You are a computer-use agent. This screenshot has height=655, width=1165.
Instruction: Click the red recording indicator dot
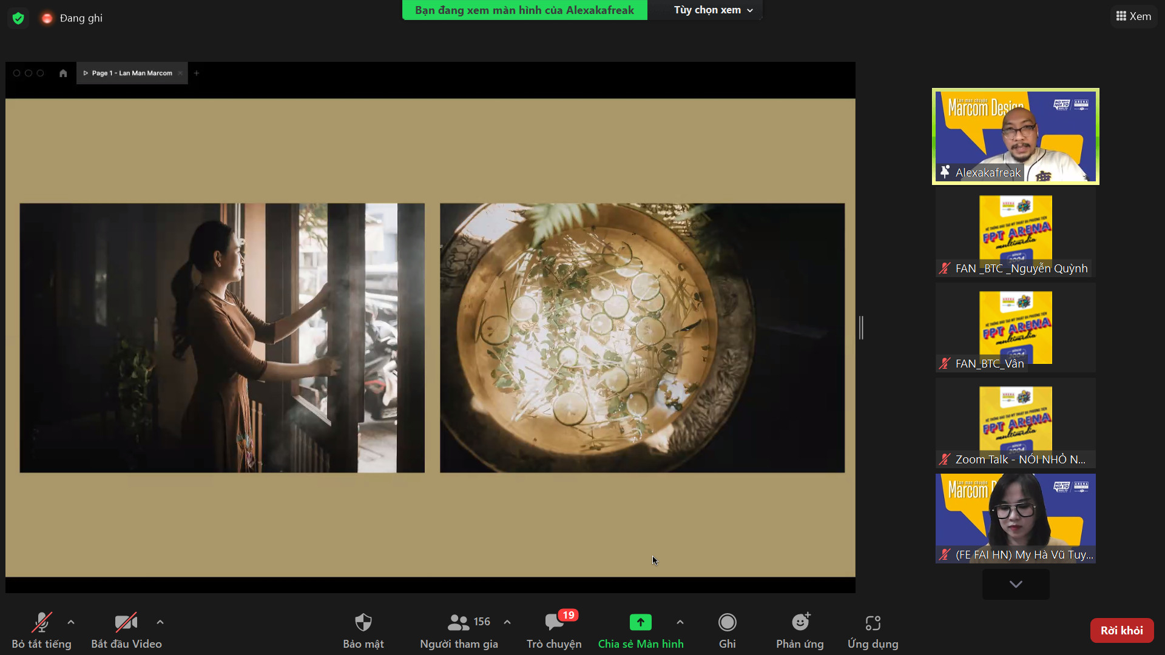47,18
